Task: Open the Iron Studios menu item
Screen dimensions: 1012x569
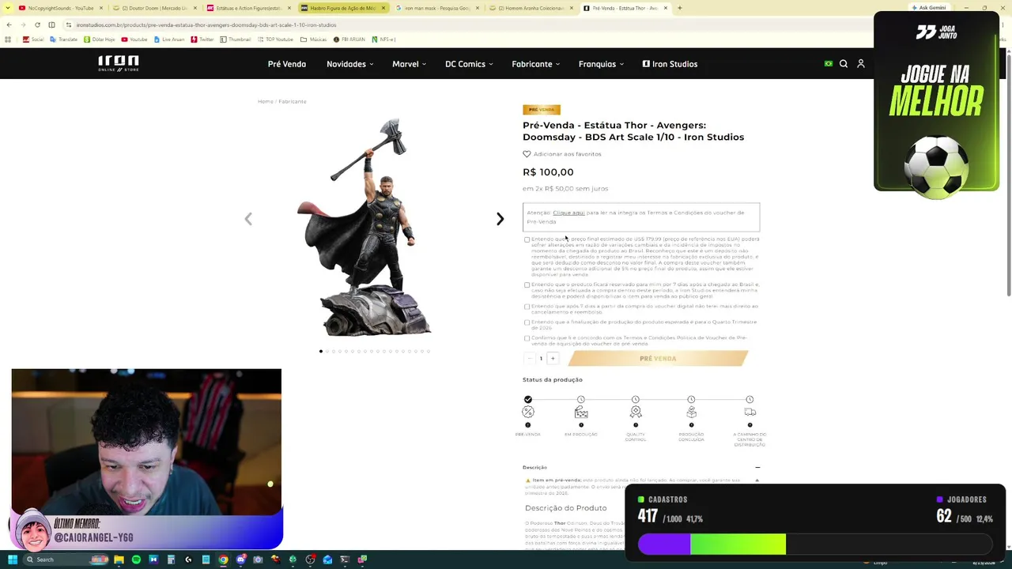Action: (670, 64)
